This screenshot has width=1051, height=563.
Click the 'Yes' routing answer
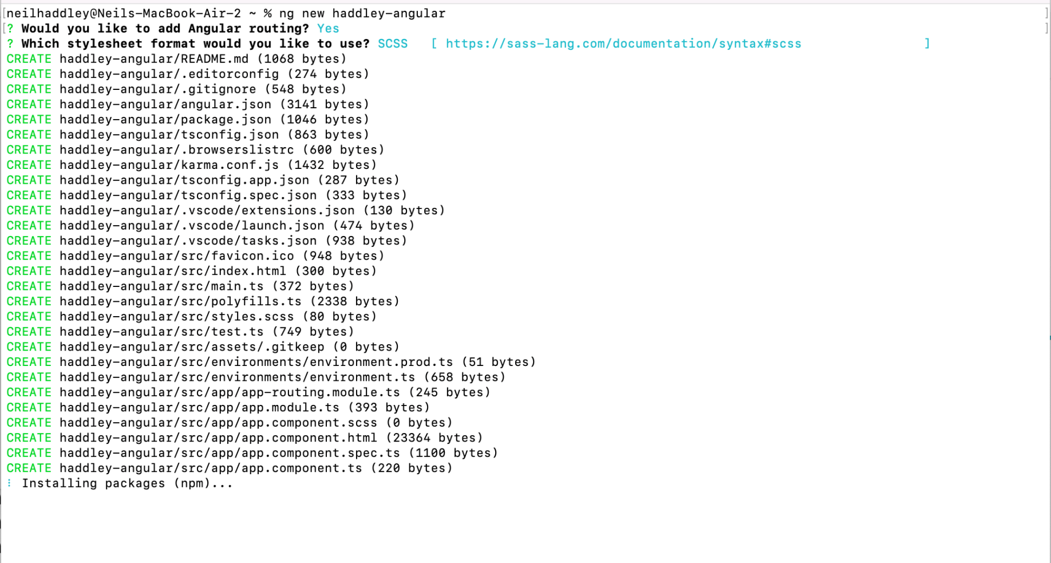(x=328, y=29)
